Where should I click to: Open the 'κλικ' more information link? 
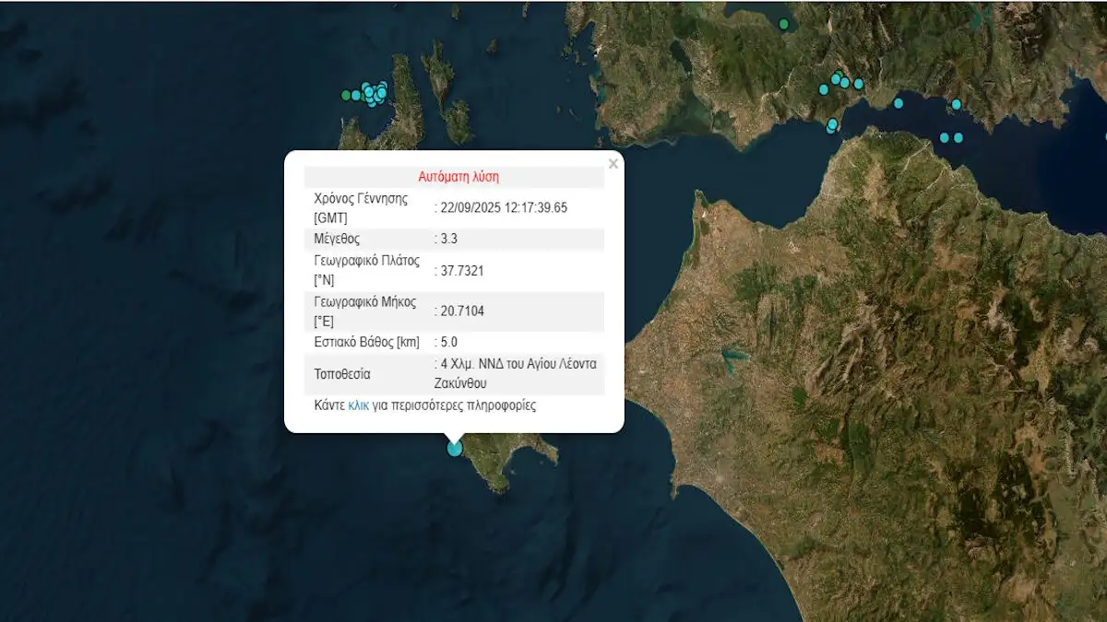pos(358,405)
